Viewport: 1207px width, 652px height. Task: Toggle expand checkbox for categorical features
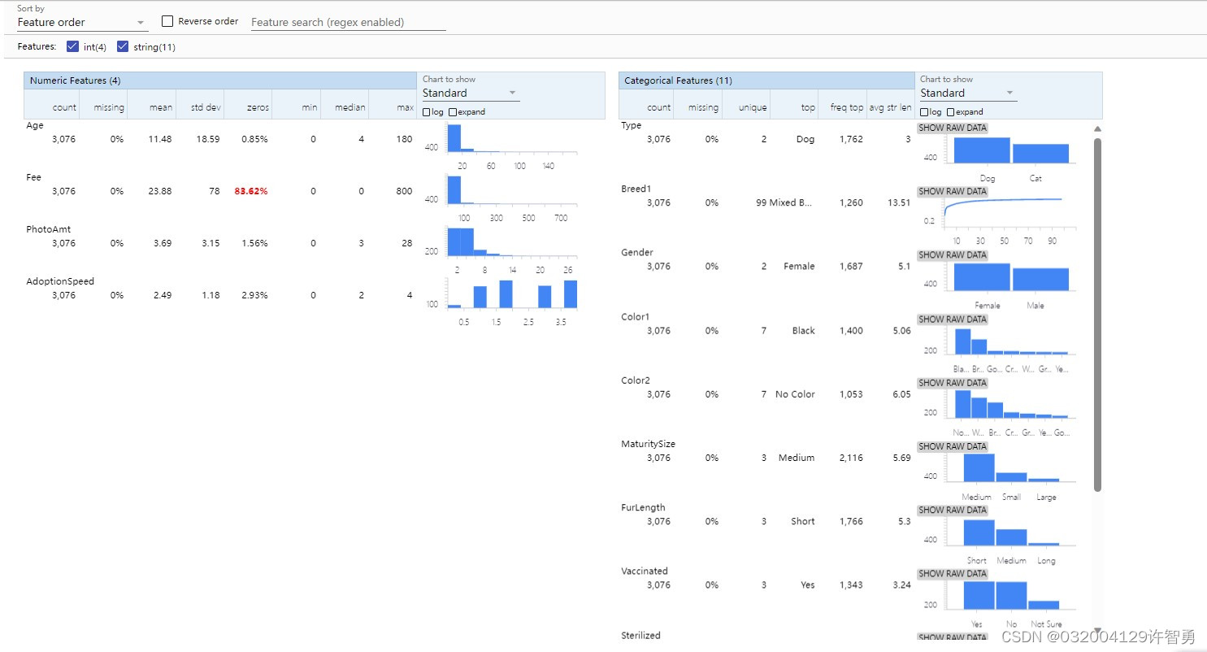click(950, 112)
